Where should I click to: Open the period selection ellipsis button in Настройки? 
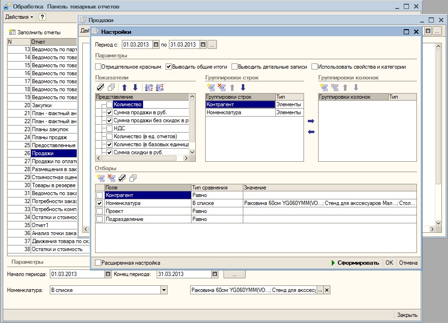[x=212, y=45]
